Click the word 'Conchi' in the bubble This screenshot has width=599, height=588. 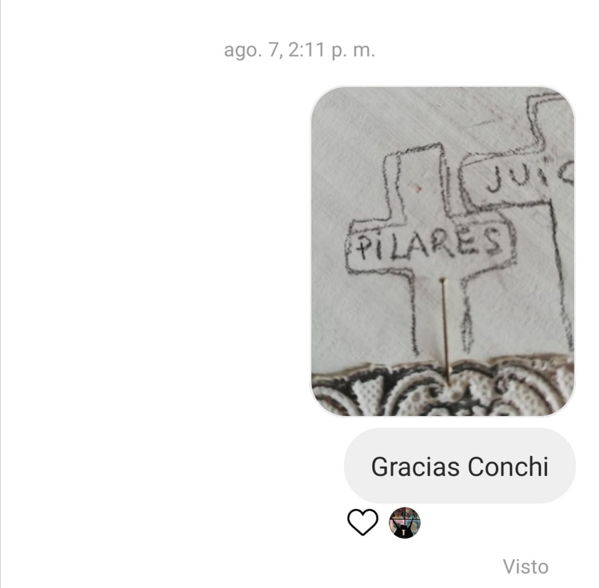(x=508, y=467)
